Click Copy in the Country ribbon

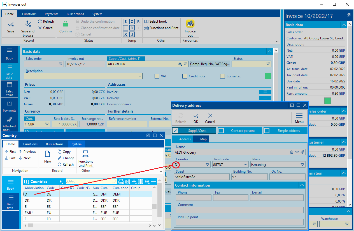click(x=64, y=152)
